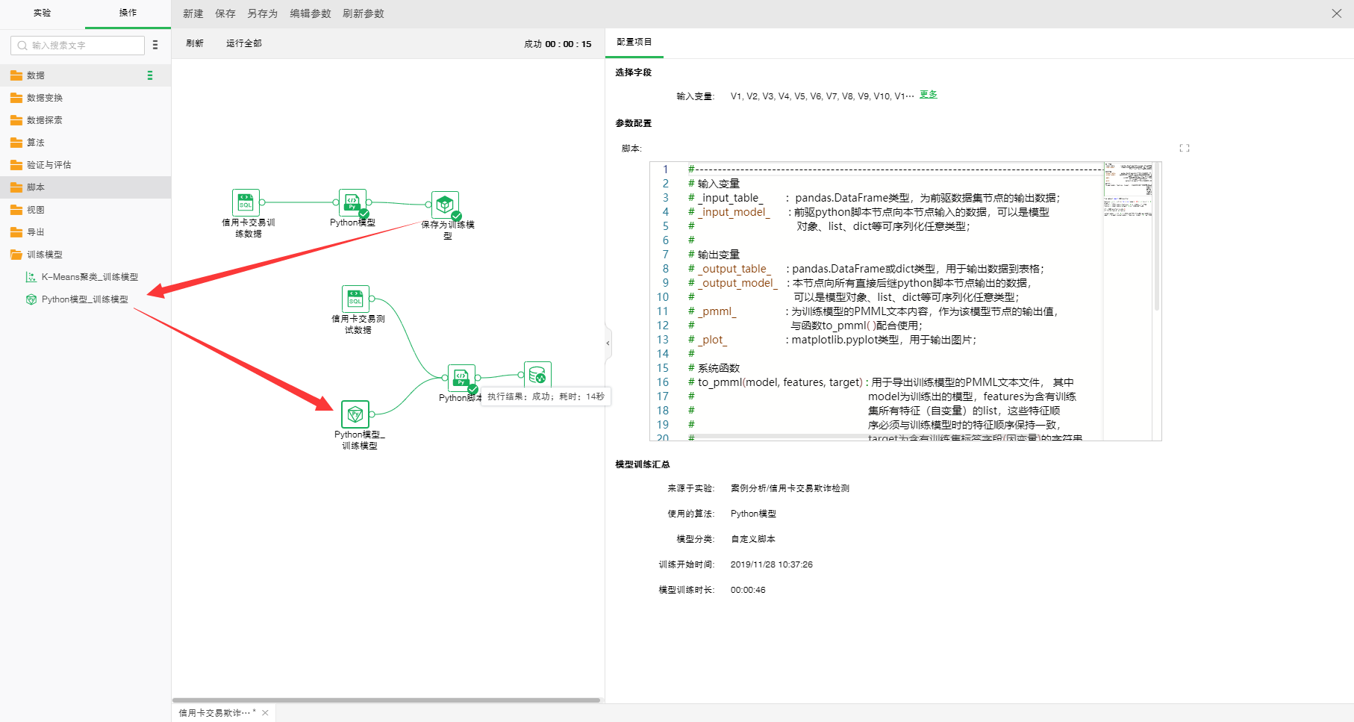Switch to the 操作 tab

click(x=128, y=13)
